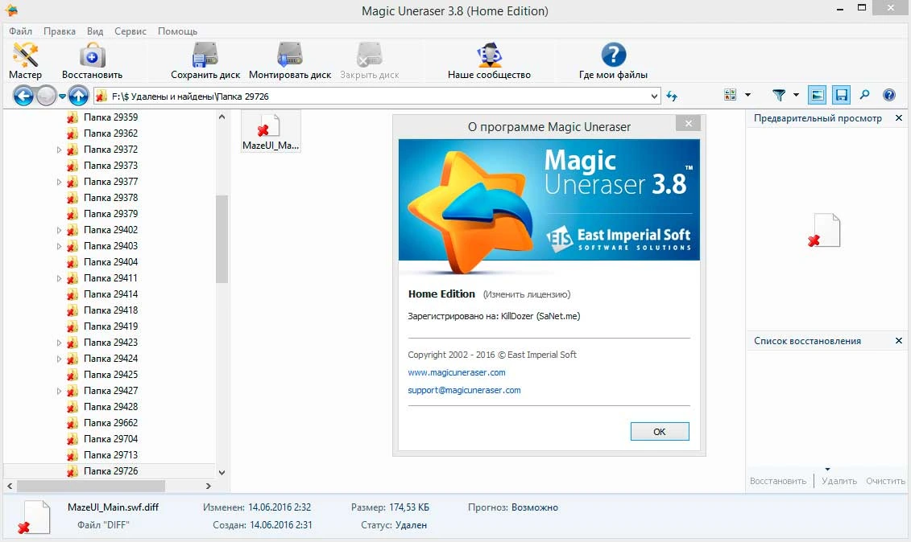
Task: Select Папка 29713 in the tree
Action: pos(110,455)
